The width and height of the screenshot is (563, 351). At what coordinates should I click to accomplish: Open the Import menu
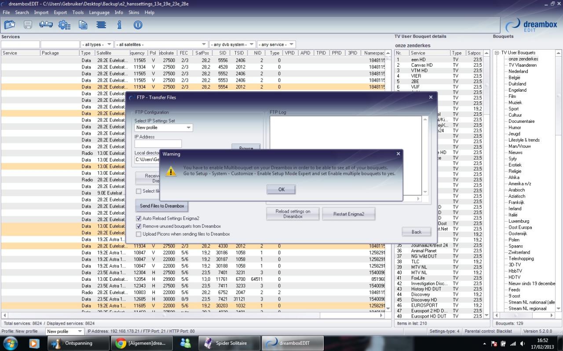pyautogui.click(x=41, y=13)
